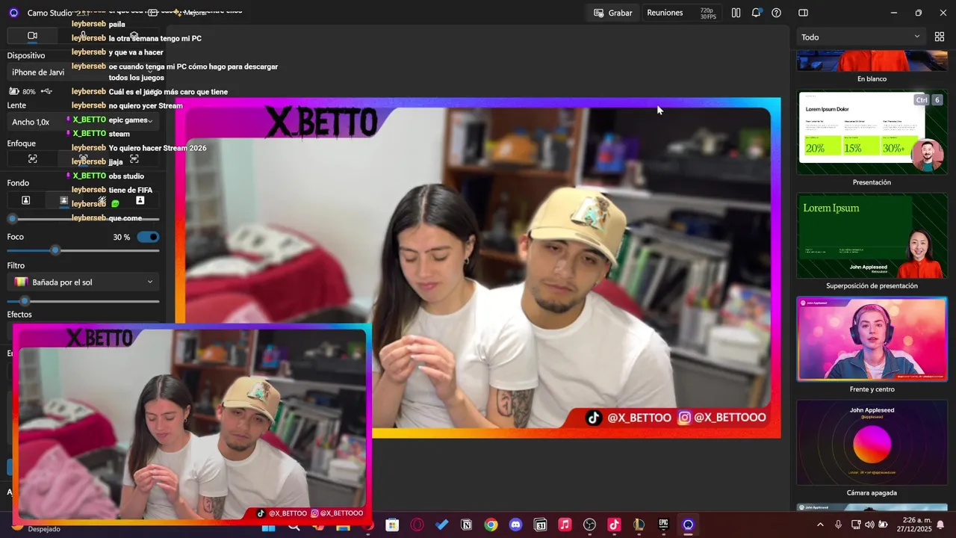Click the battery 80% indicator

click(x=22, y=91)
